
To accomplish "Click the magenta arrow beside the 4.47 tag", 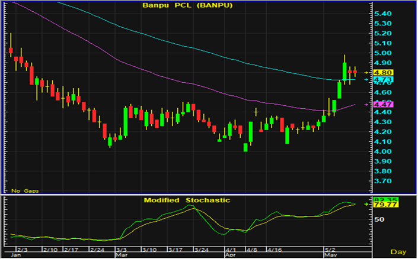I will pyautogui.click(x=366, y=105).
